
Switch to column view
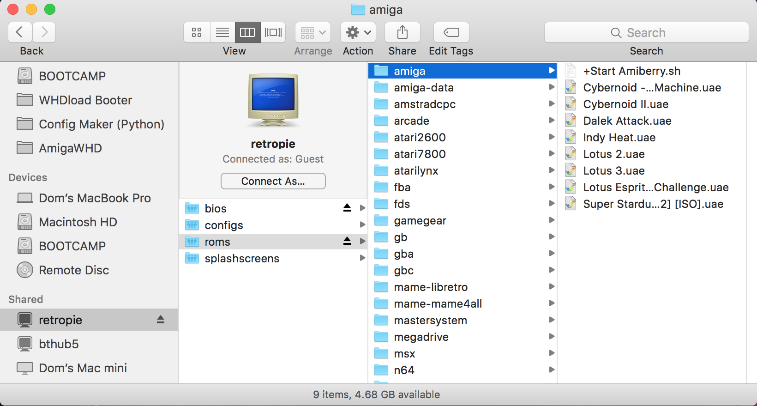coord(247,32)
